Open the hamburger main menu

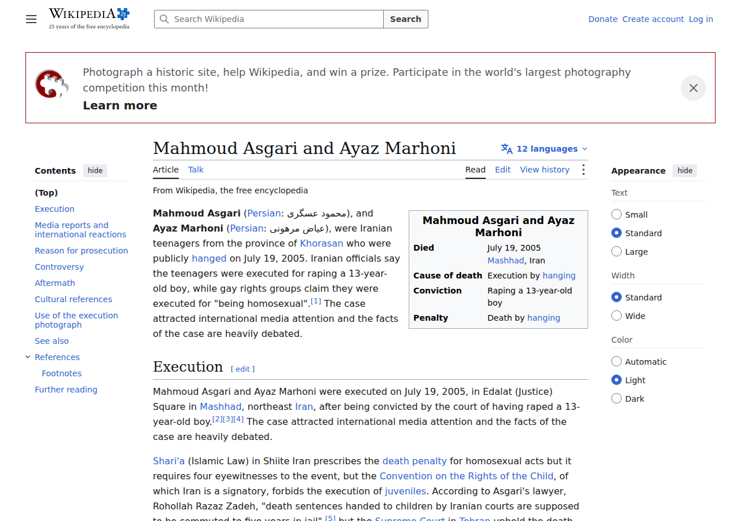pyautogui.click(x=31, y=19)
